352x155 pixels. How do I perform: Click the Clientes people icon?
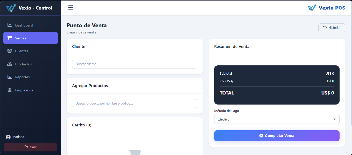(x=10, y=51)
